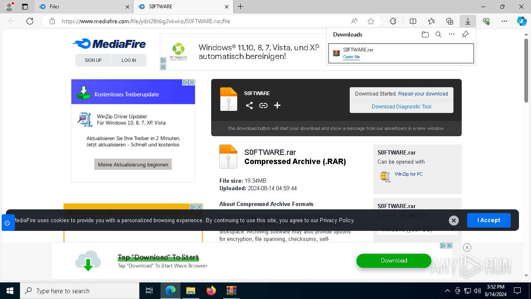The width and height of the screenshot is (531, 299).
Task: Click Type here to search box
Action: point(80,291)
